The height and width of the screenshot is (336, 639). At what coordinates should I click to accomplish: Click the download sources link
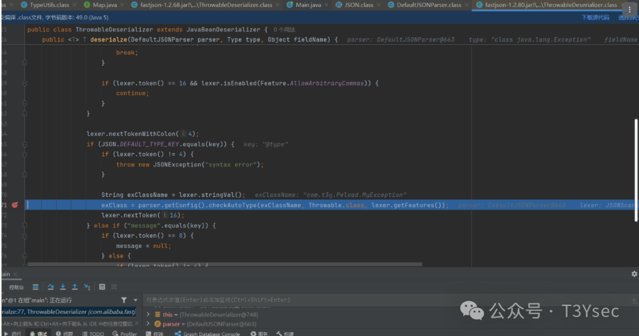(595, 18)
